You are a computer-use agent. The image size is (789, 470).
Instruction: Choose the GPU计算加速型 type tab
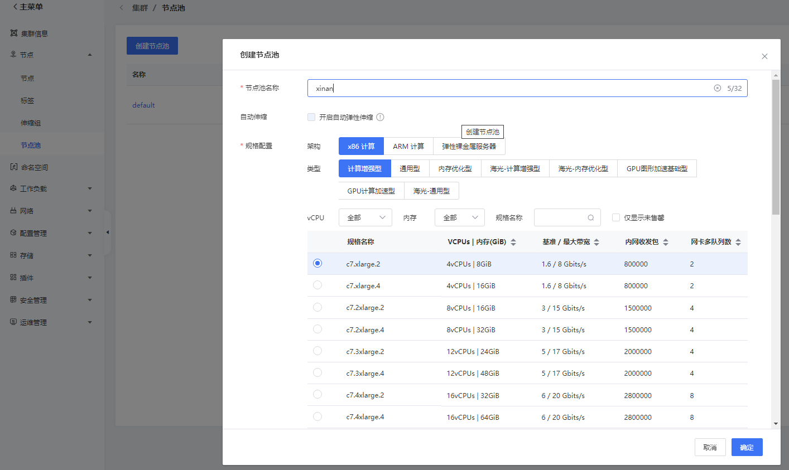[x=371, y=191]
